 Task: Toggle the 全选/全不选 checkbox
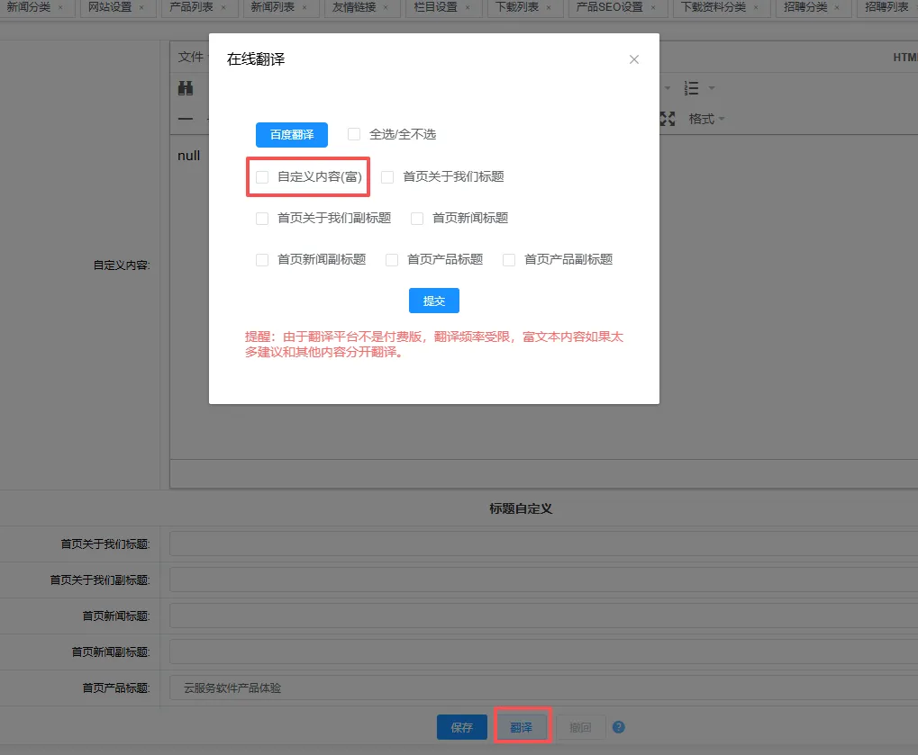354,134
